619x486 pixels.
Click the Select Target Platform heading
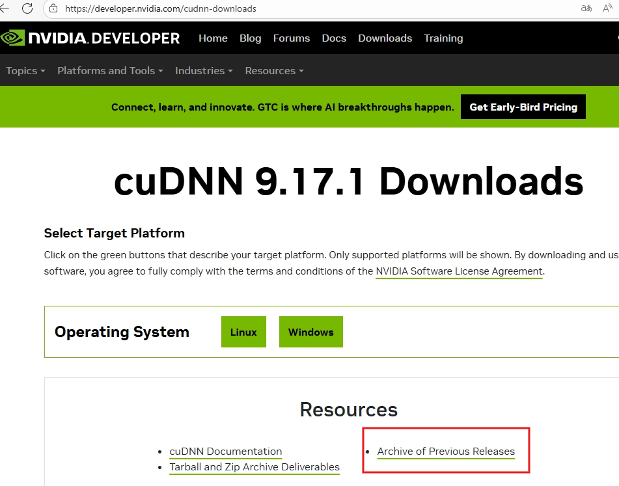114,233
